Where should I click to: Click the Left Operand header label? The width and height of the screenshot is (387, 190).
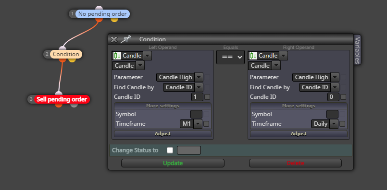(162, 47)
